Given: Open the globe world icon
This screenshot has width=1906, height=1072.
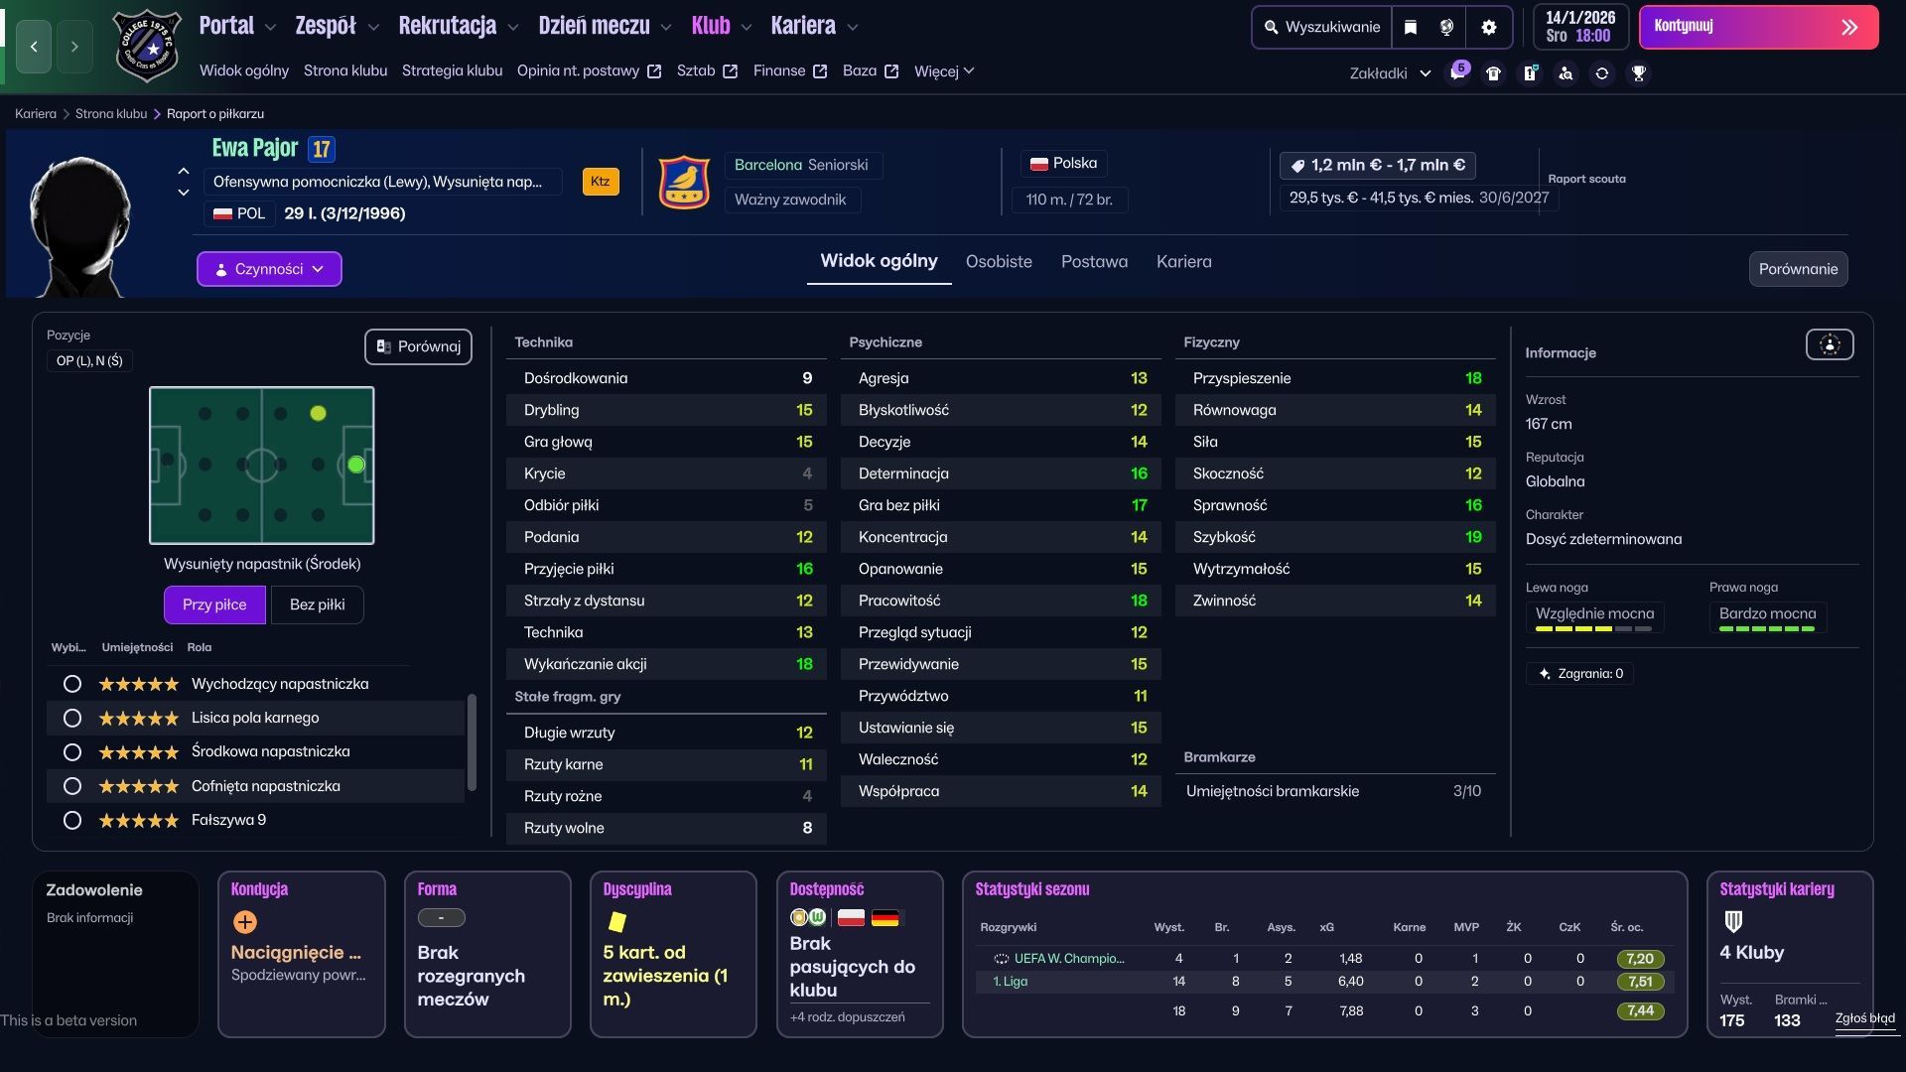Looking at the screenshot, I should pyautogui.click(x=1446, y=28).
